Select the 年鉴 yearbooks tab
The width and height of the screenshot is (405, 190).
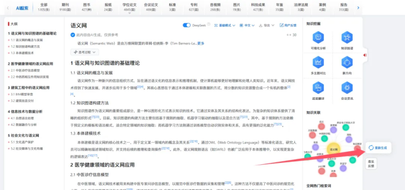click(x=279, y=7)
